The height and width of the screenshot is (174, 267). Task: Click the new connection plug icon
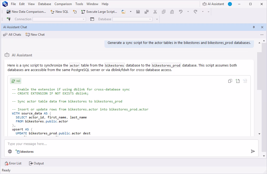tap(9, 19)
